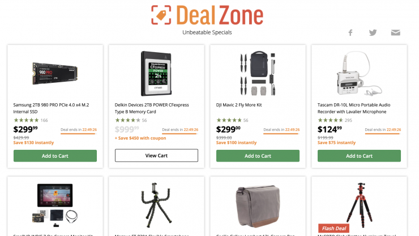
Task: Open the gray camera bag image
Action: tap(258, 206)
